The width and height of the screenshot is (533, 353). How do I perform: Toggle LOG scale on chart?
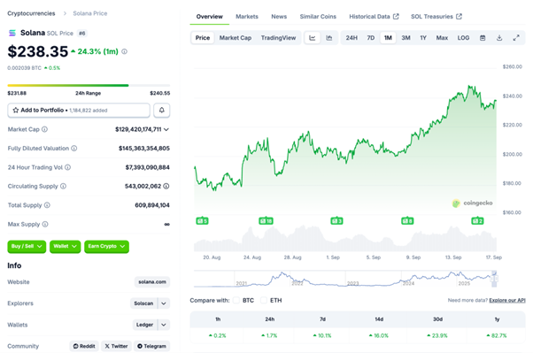tap(463, 38)
